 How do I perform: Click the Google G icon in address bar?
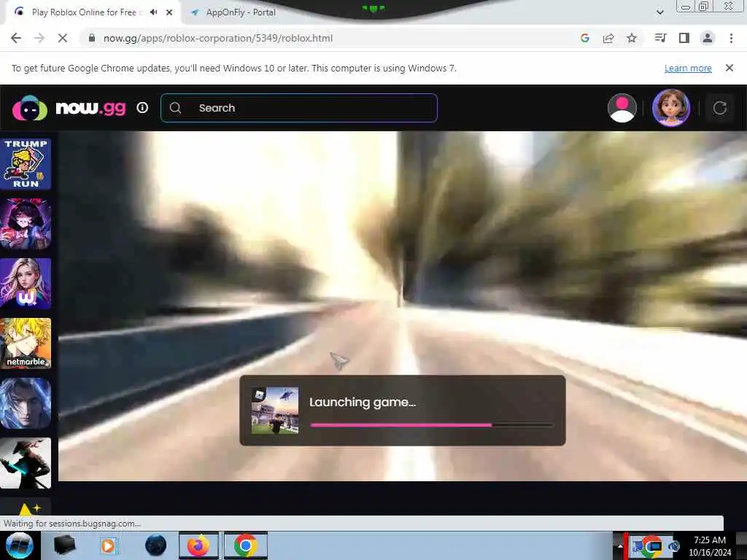click(x=585, y=38)
